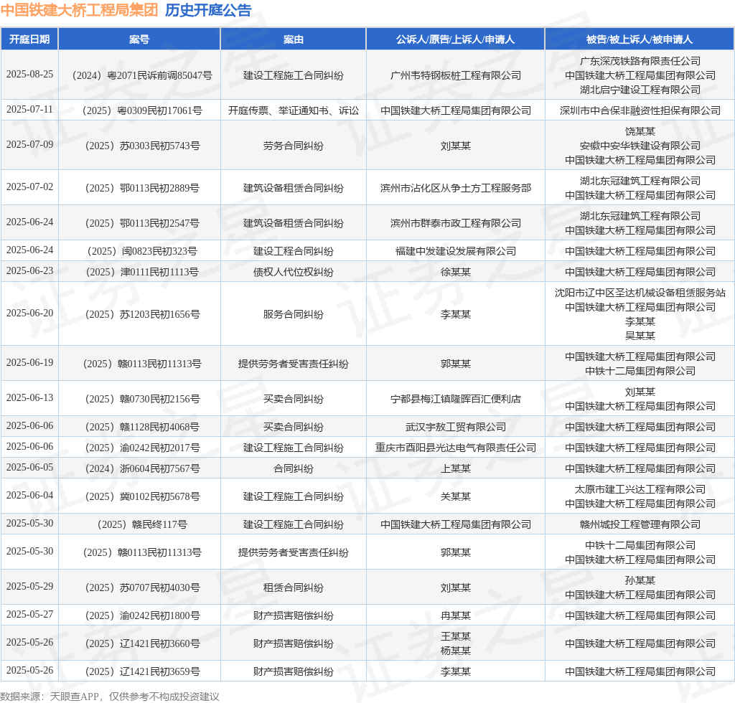Select the date cell 2025-07-02
This screenshot has height=703, width=735.
[x=29, y=187]
